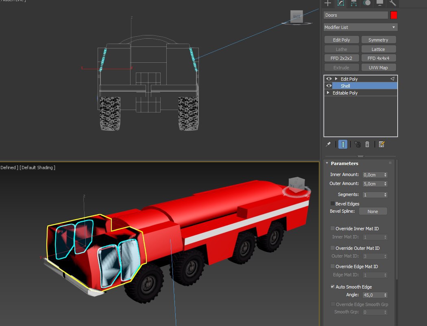Toggle the Shell modifier eye icon
The image size is (427, 326).
point(329,86)
